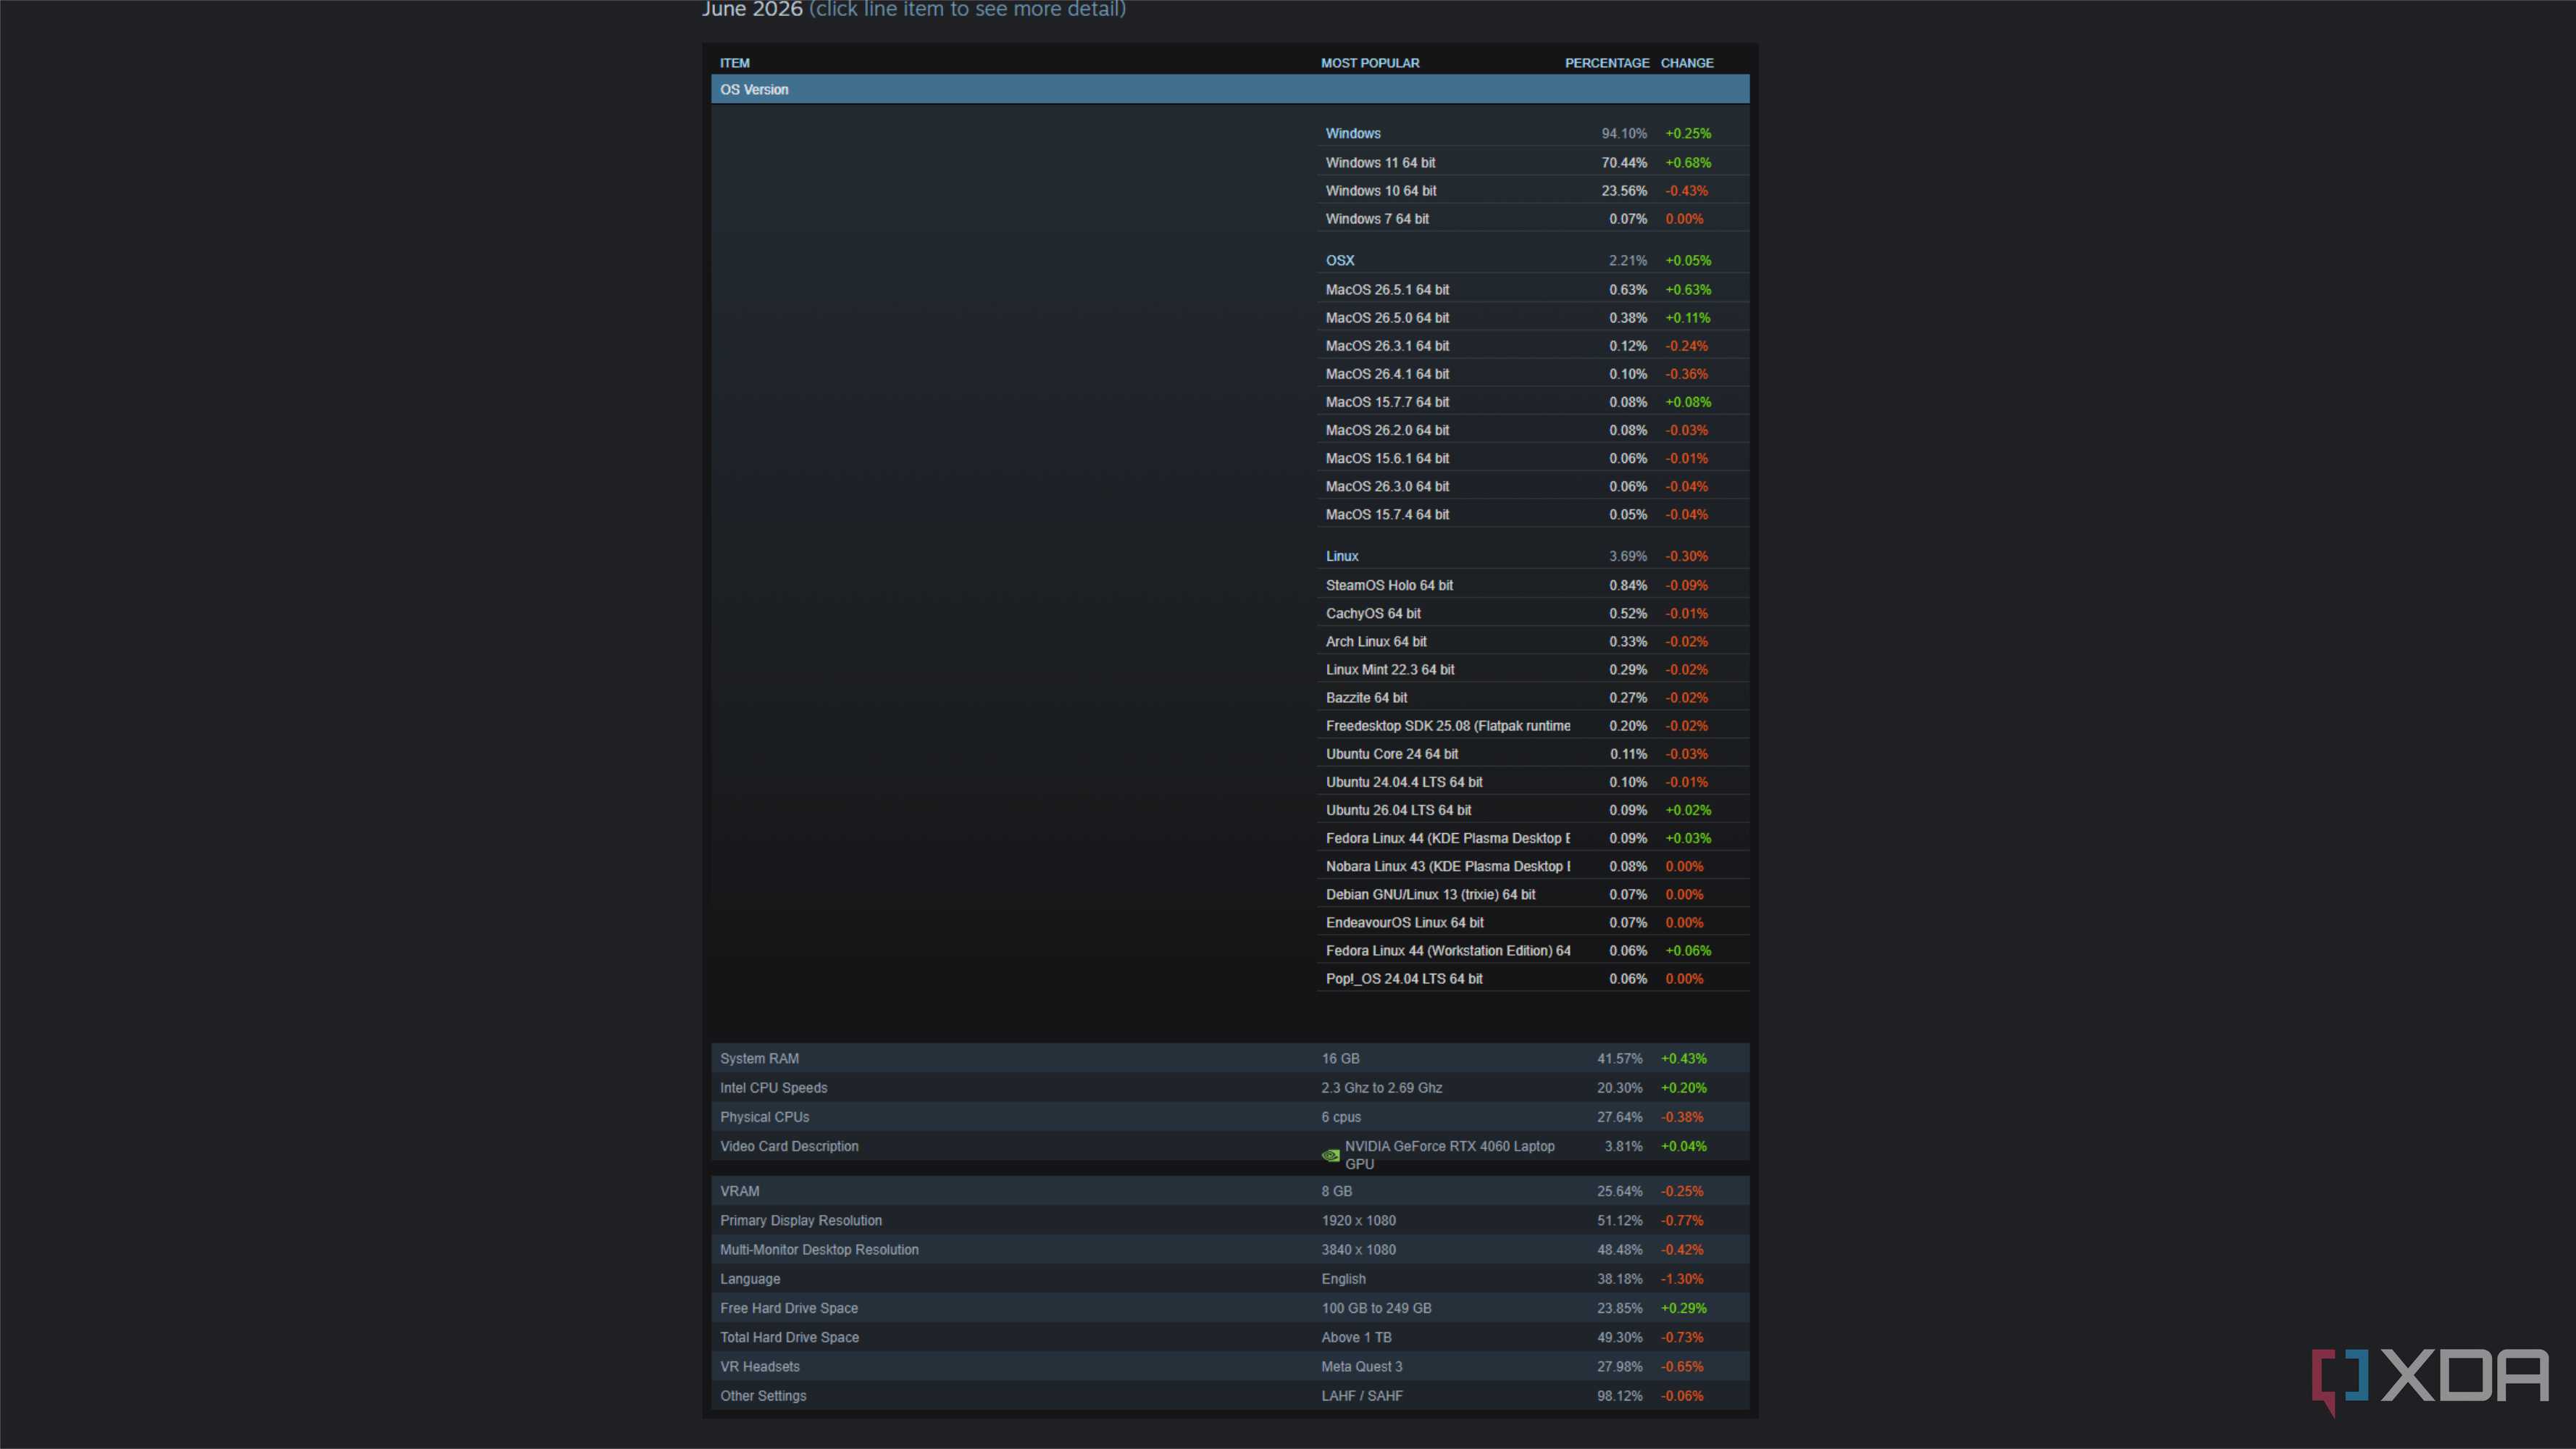Click the Windows 94.10% percentage value
This screenshot has width=2576, height=1449.
(1624, 133)
